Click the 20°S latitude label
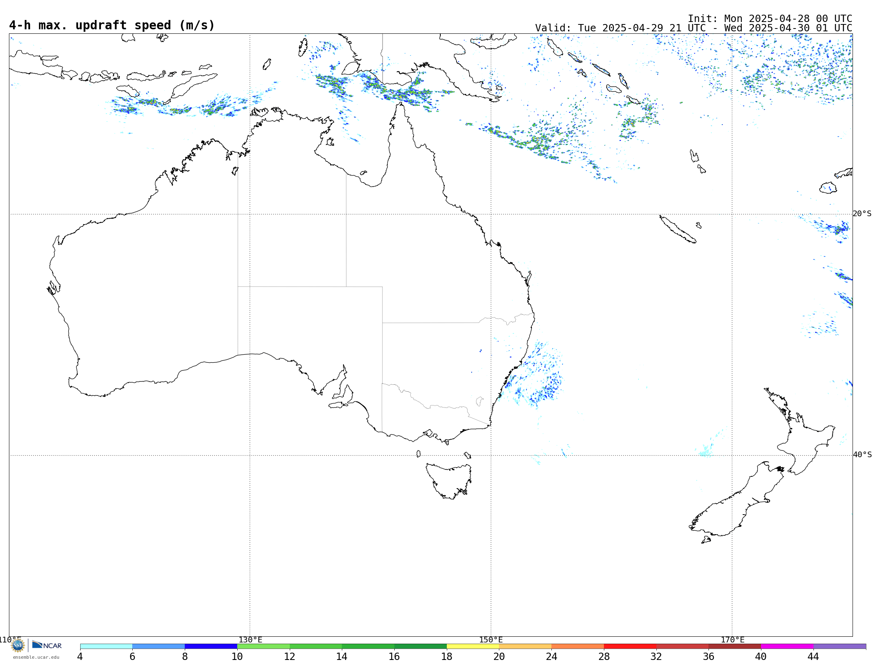 862,214
